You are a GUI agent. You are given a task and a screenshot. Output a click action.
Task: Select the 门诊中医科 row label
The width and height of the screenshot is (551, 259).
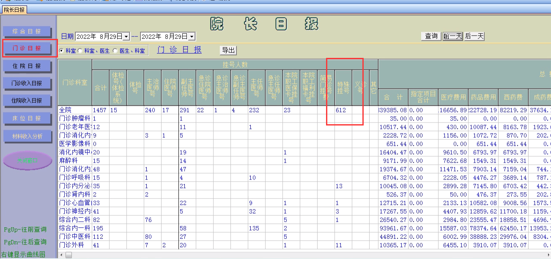click(75, 237)
